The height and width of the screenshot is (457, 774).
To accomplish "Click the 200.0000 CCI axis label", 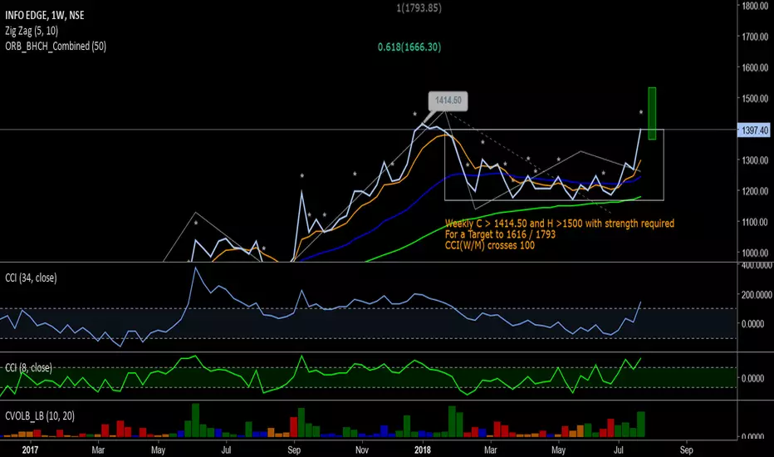I will [x=757, y=294].
